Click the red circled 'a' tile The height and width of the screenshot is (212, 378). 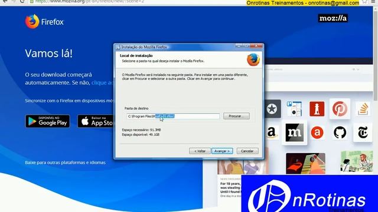pos(317,132)
